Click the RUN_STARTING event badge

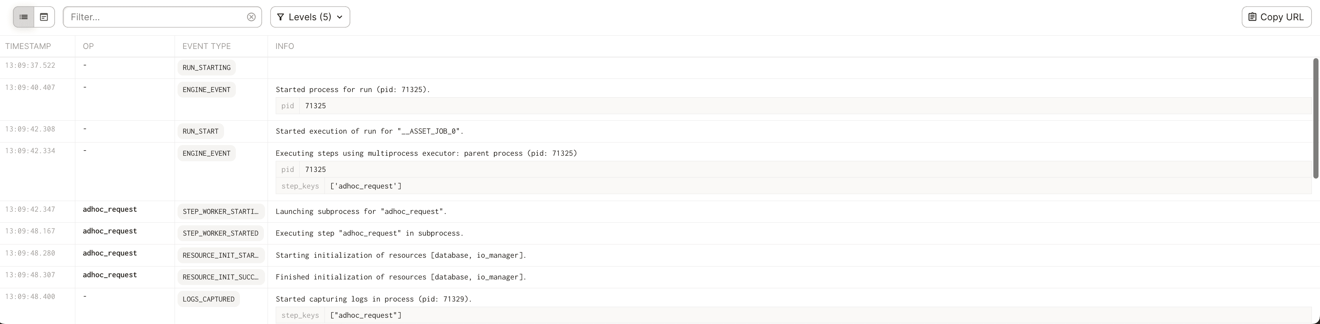pos(206,67)
